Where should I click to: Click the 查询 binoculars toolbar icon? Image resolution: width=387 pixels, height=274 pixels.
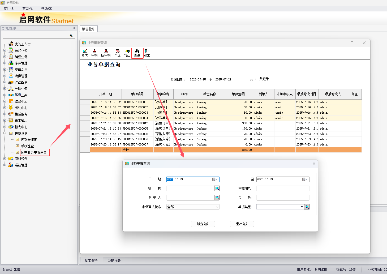coord(137,53)
